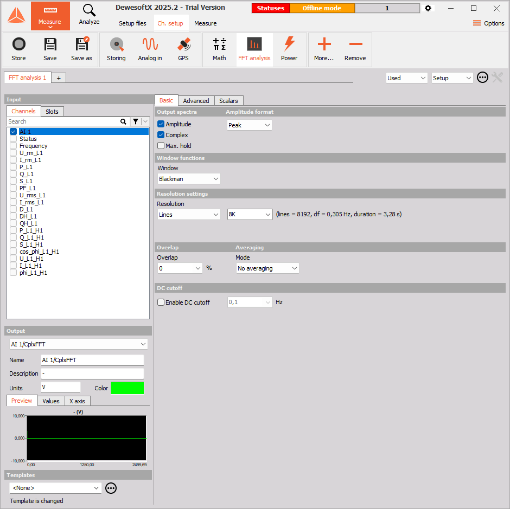Open the Power module icon

click(x=289, y=44)
